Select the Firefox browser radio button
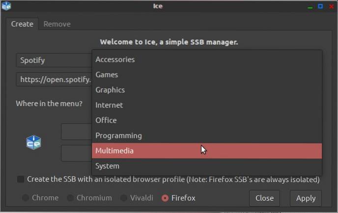Image resolution: width=338 pixels, height=213 pixels. tap(165, 198)
